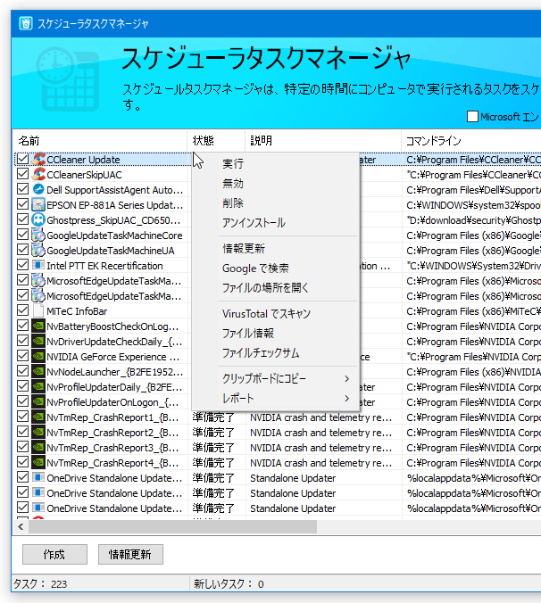541x603 pixels.
Task: Click the NvTmRep_CrashReport4 NVIDIA icon
Action: click(38, 463)
